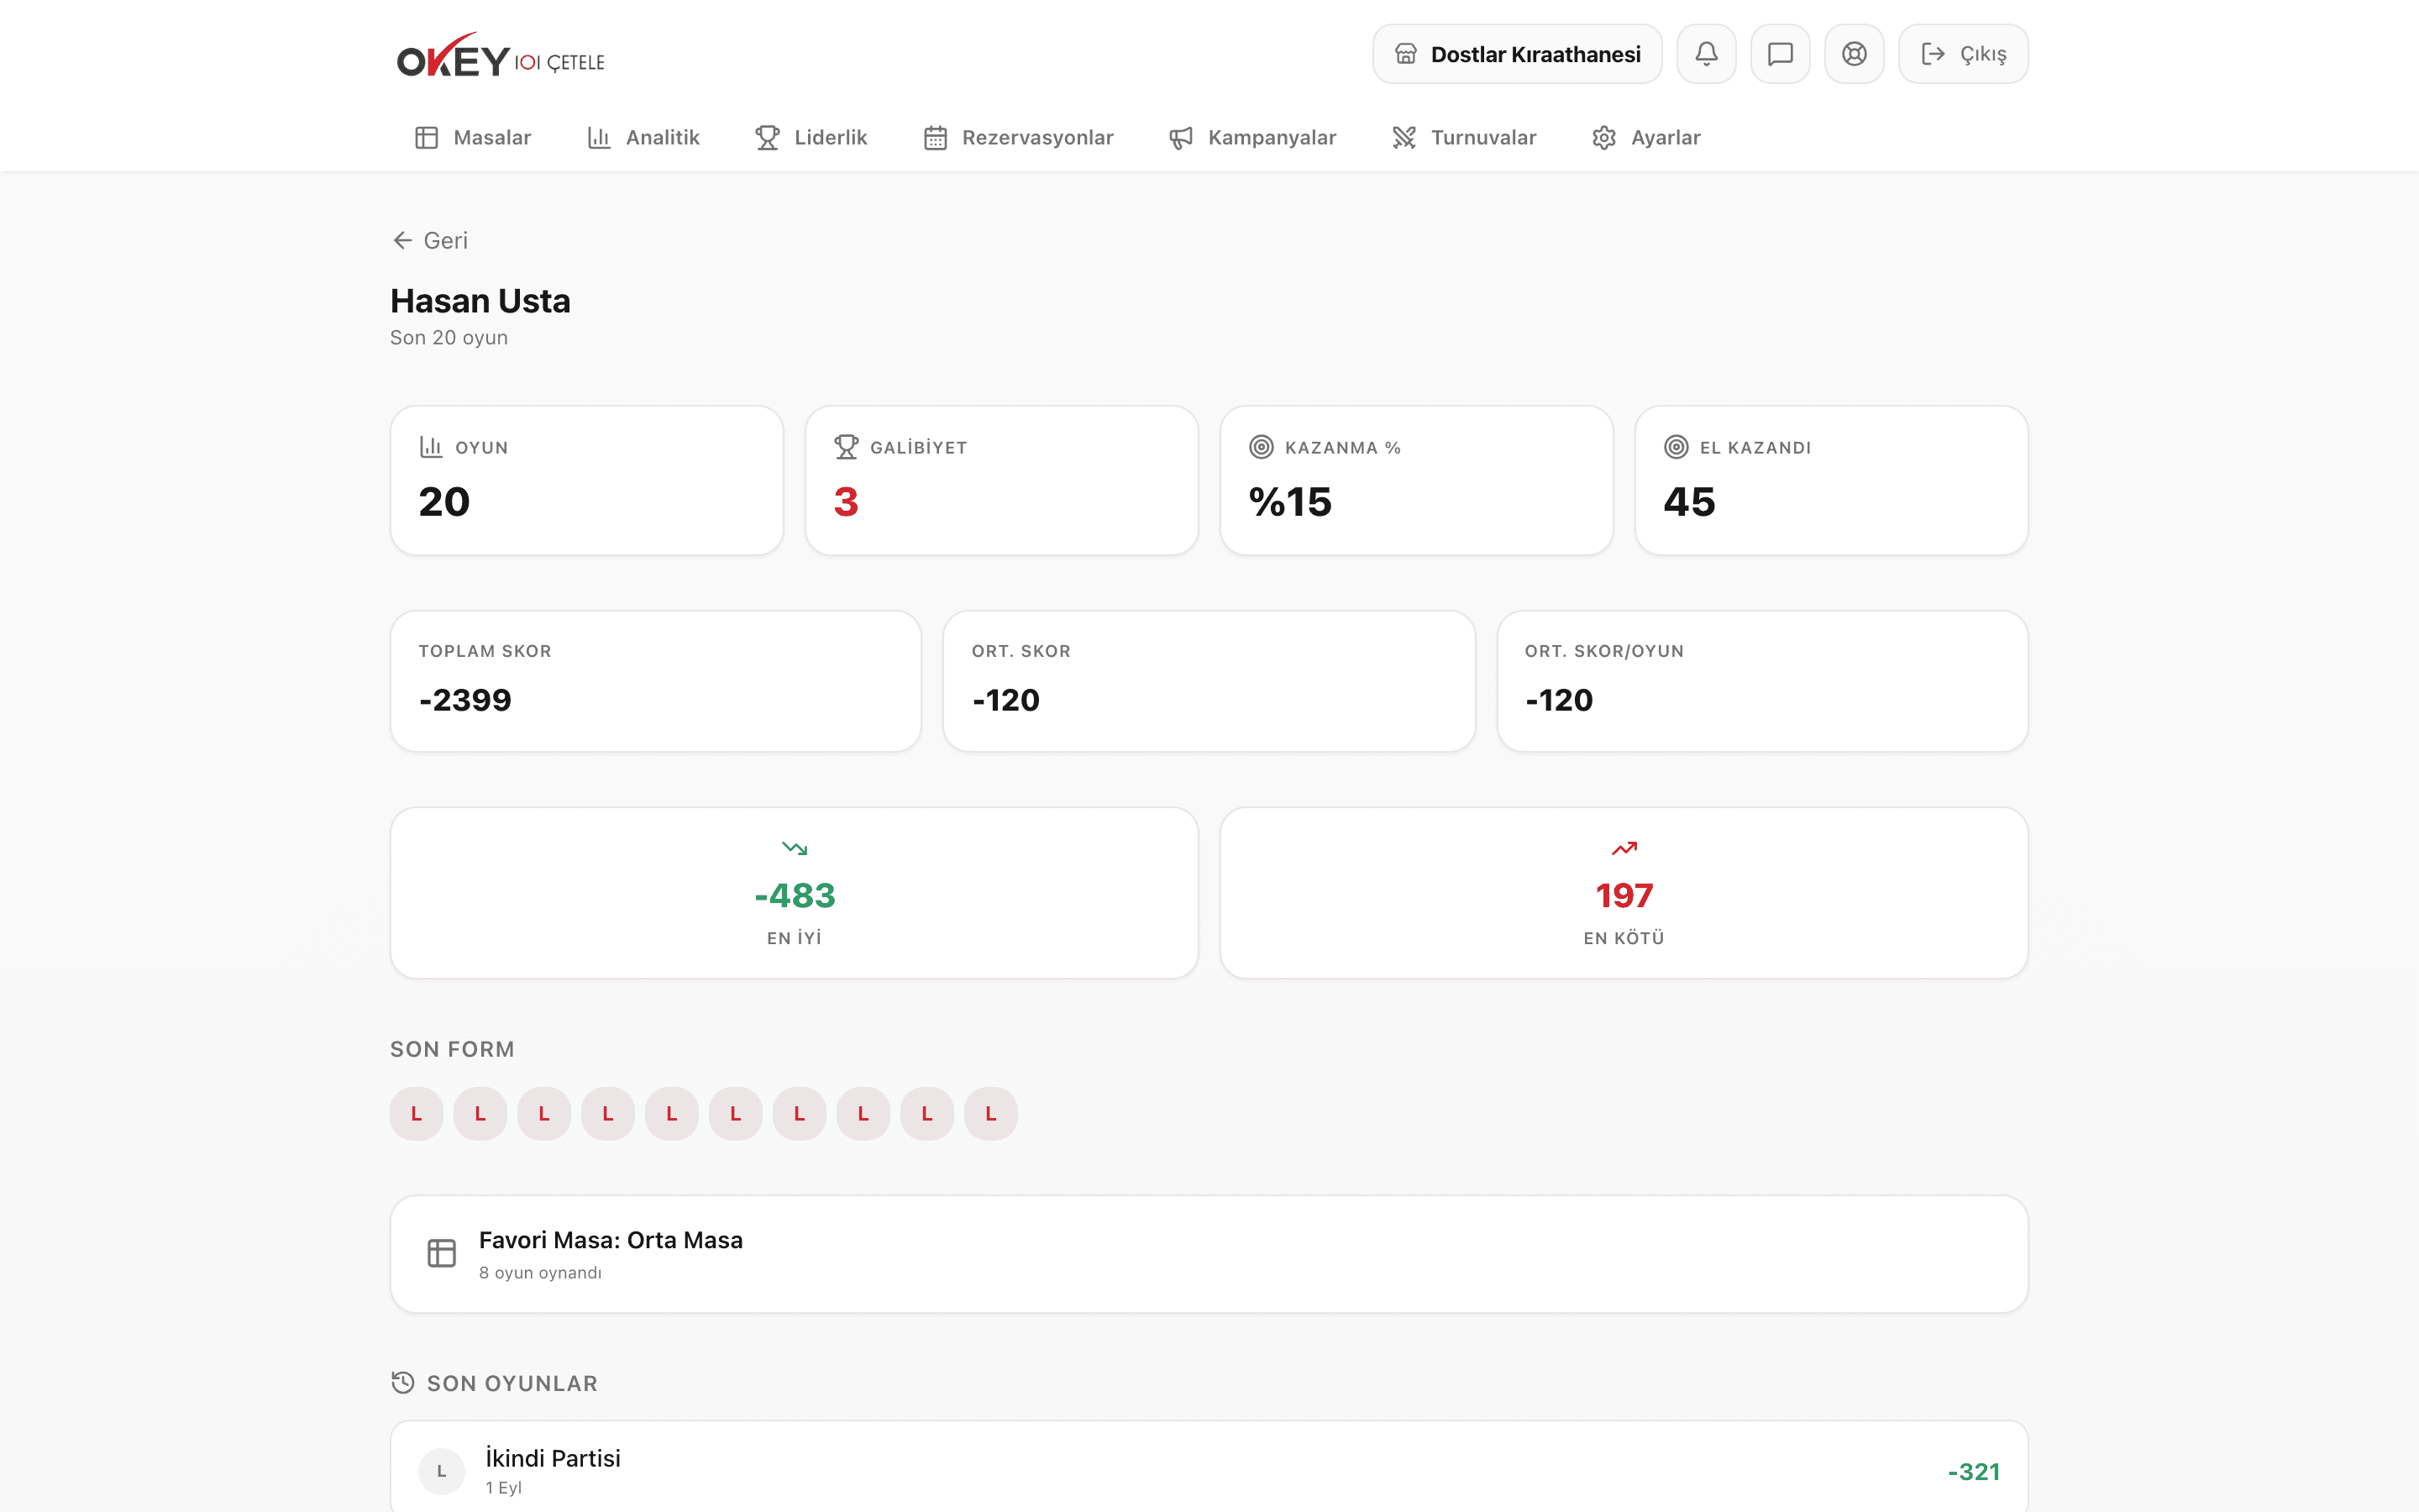
Task: Select the Oyun value 20
Action: click(443, 502)
